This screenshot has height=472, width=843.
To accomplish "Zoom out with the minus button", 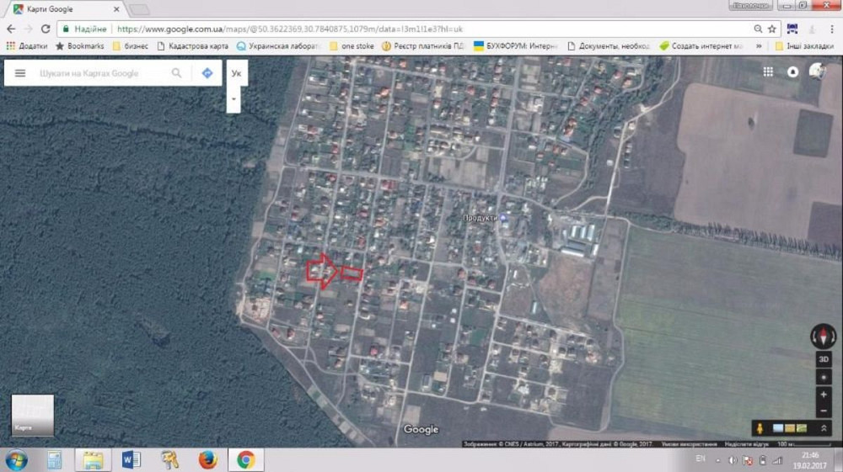I will point(824,410).
